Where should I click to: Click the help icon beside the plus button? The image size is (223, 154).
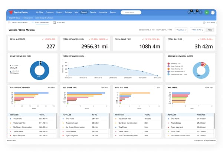click(200, 12)
